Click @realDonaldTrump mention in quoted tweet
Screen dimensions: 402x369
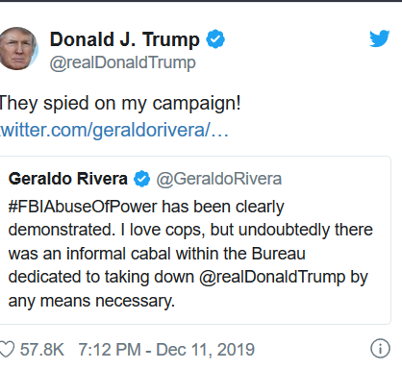point(272,277)
